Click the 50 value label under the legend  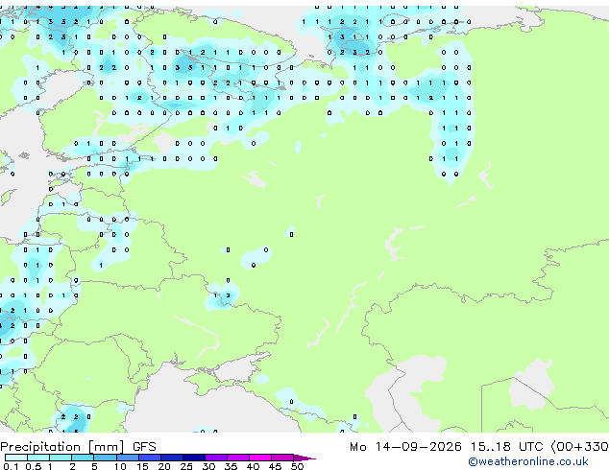tap(297, 466)
